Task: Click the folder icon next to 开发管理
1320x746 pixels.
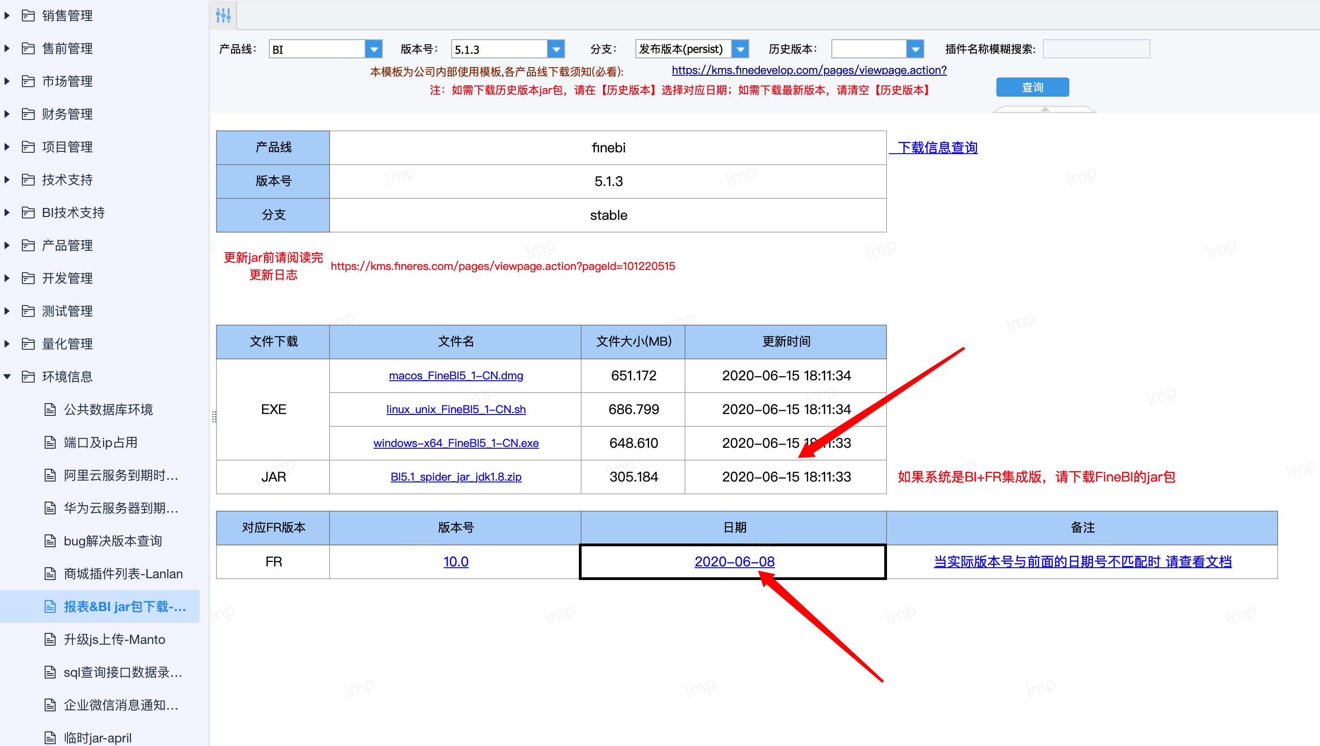Action: (28, 278)
